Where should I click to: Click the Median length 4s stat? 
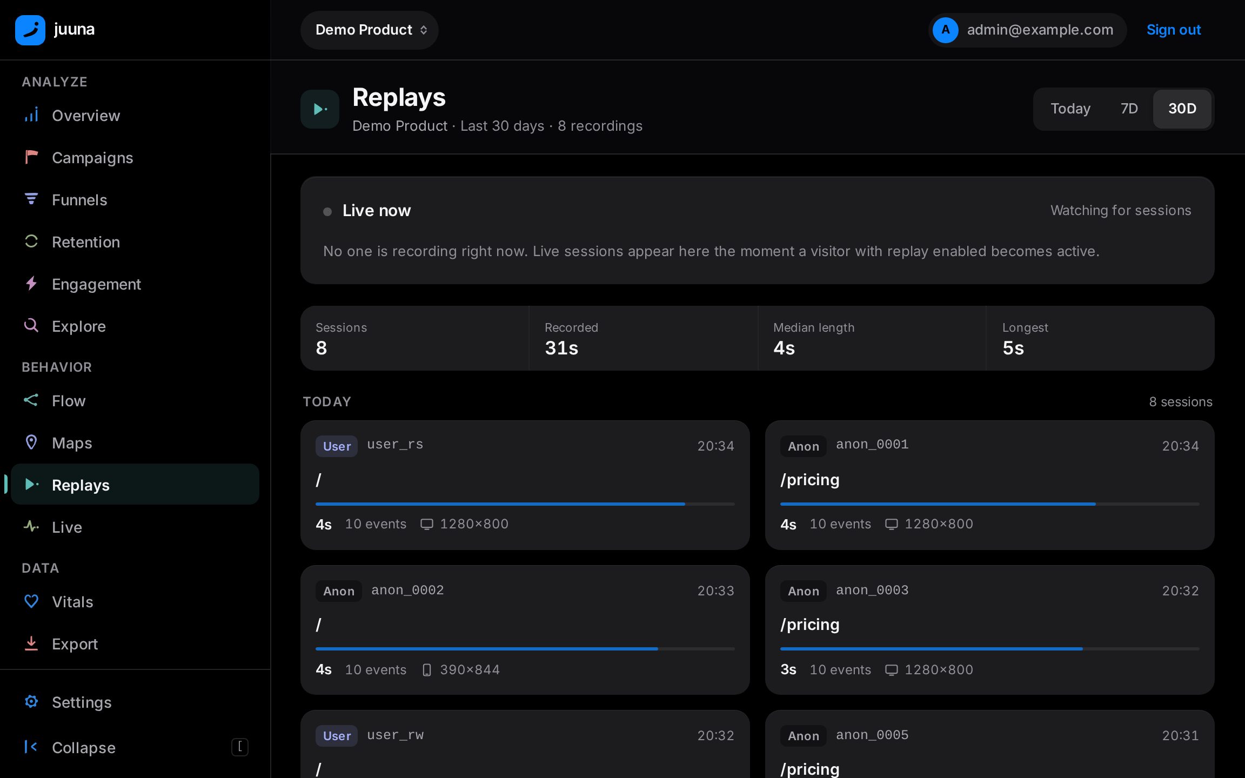[x=872, y=338]
